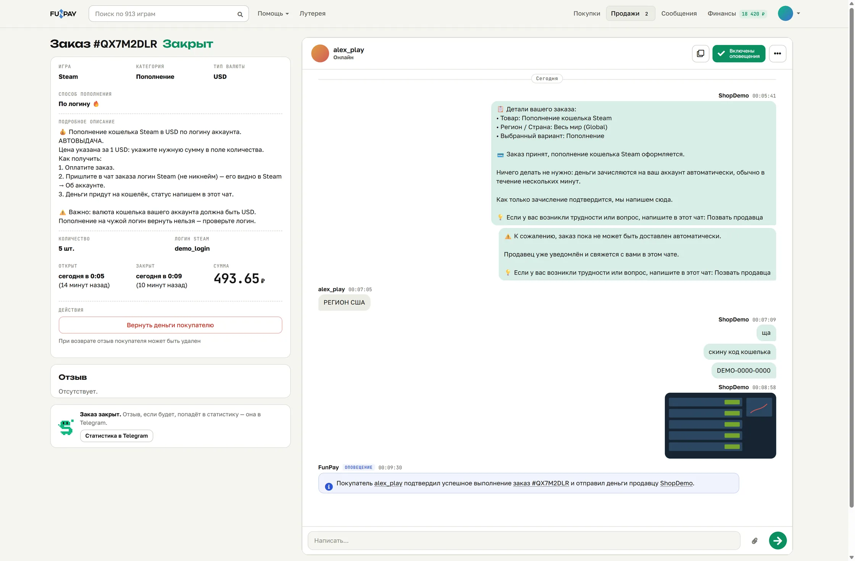Click Вернуть деньги покупателю button
This screenshot has height=561, width=855.
coord(170,325)
